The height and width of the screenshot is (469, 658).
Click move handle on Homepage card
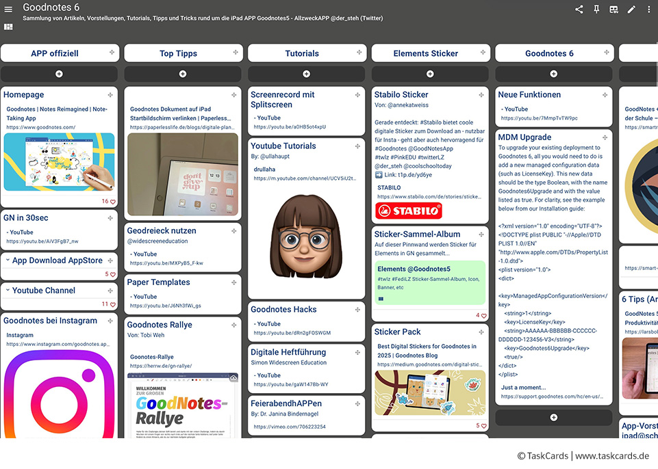tap(110, 95)
